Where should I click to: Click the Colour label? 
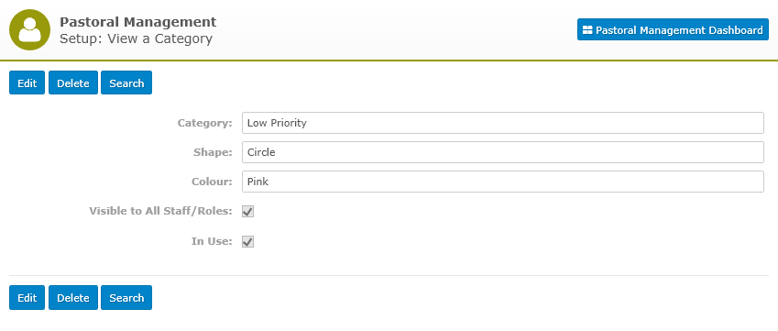[212, 182]
